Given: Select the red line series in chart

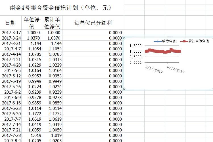Looking at the screenshot, I should click(159, 51).
